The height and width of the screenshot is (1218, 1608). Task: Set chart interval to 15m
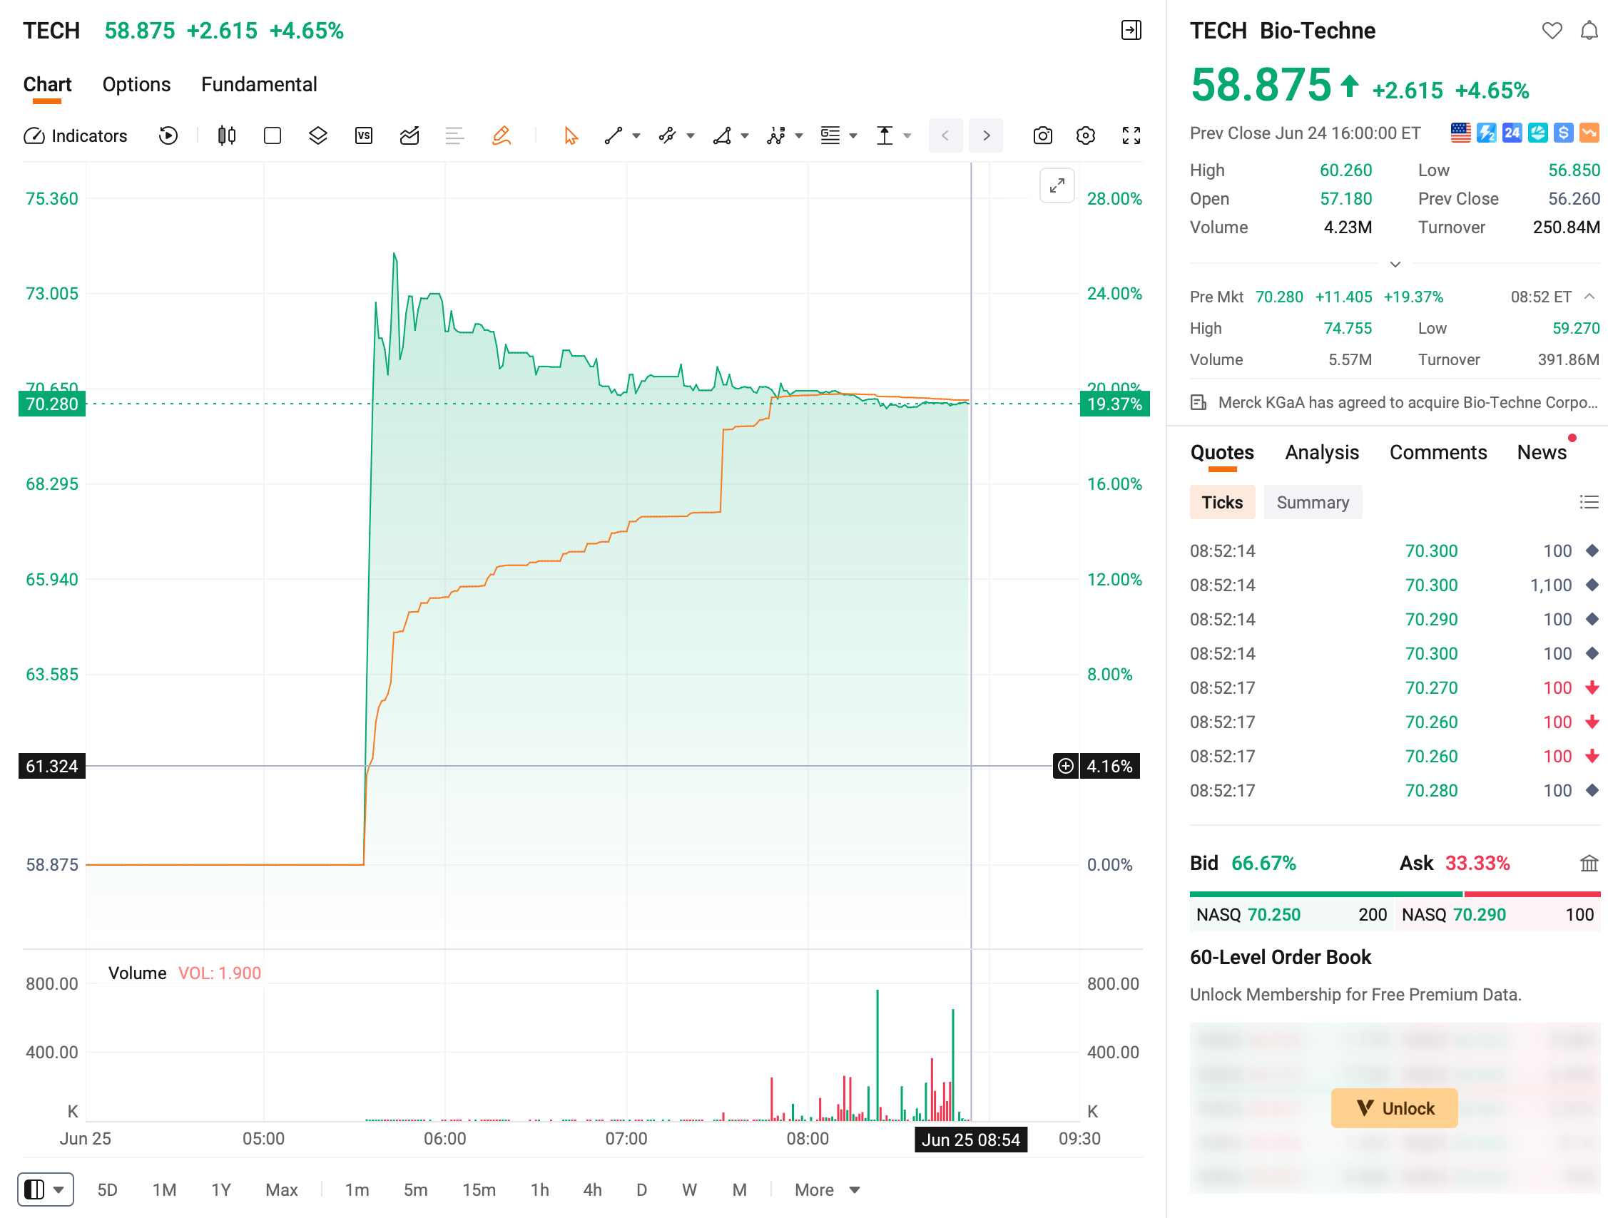point(479,1190)
